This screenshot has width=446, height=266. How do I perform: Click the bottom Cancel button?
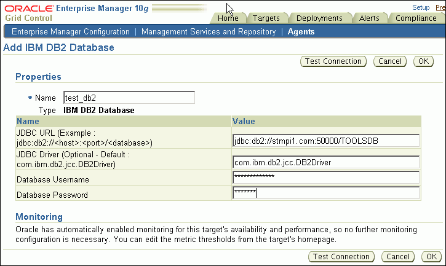398,257
